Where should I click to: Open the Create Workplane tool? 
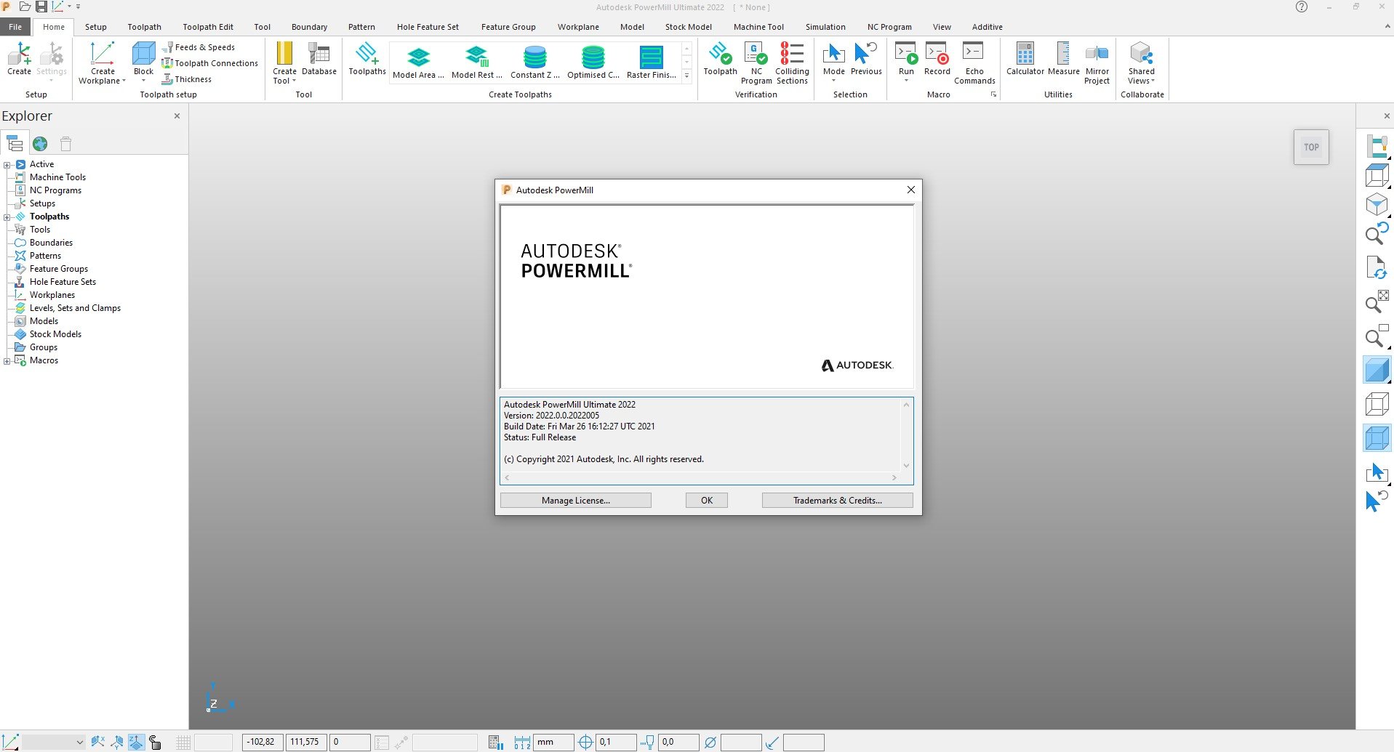pyautogui.click(x=103, y=63)
